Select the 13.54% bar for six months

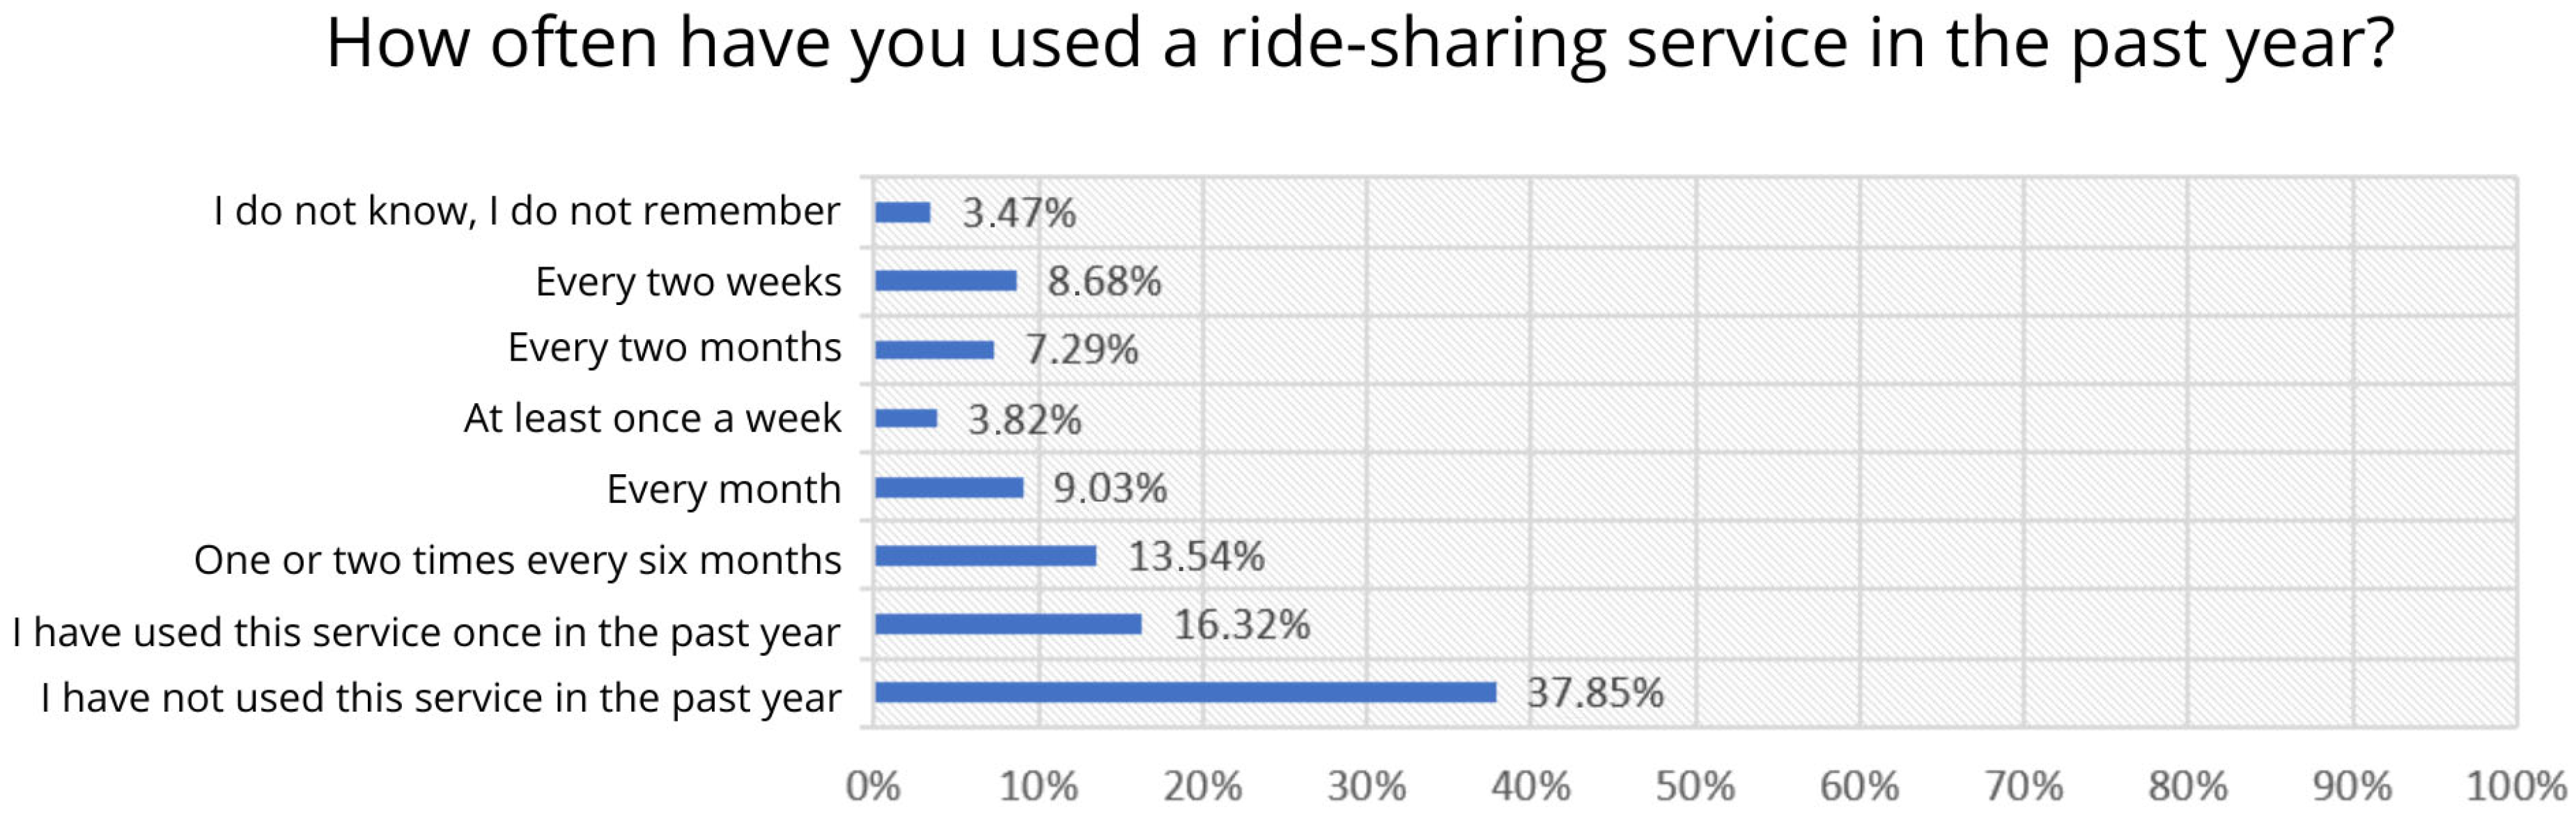pyautogui.click(x=985, y=556)
